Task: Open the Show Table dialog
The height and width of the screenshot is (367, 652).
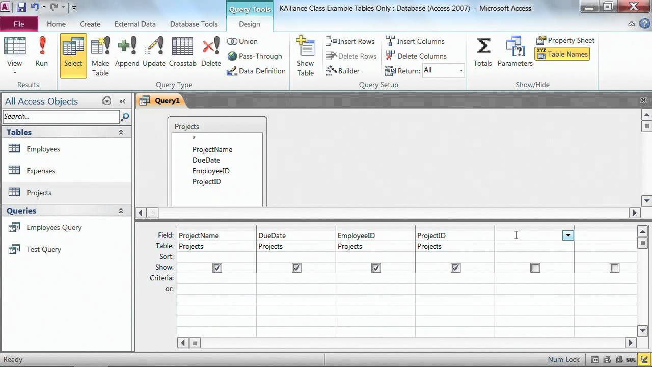Action: point(305,56)
